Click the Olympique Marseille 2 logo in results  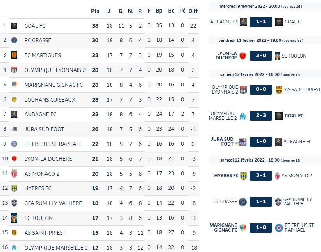pos(243,116)
